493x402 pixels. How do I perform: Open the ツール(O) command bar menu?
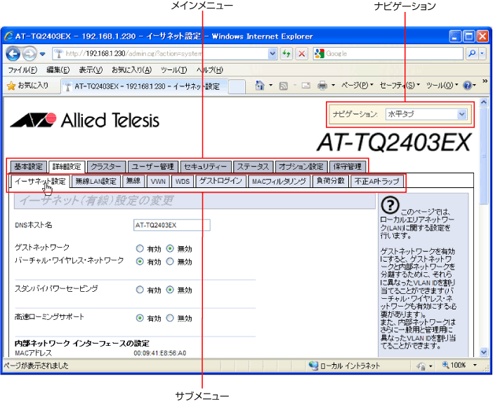442,85
